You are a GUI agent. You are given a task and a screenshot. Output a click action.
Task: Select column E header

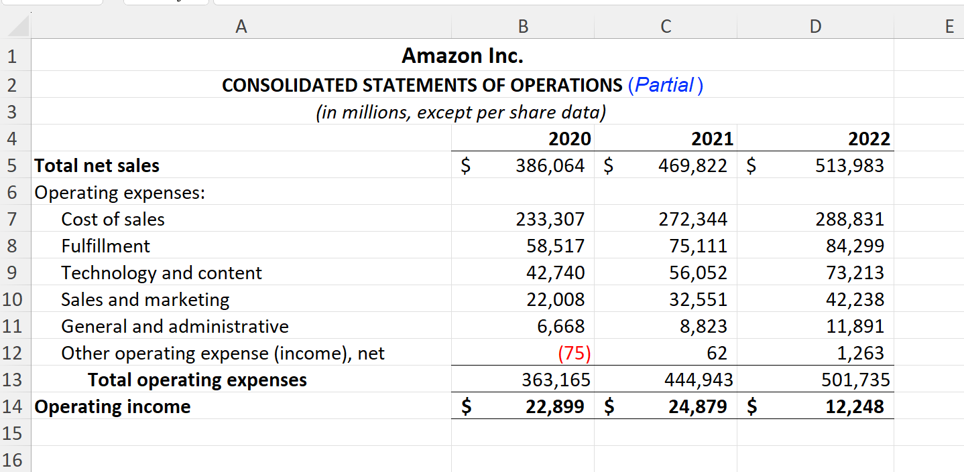tap(929, 26)
